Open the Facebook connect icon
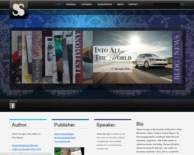Screen dimensions: 194x155 (12, 106)
